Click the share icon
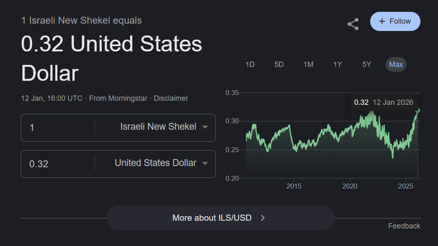 [353, 24]
